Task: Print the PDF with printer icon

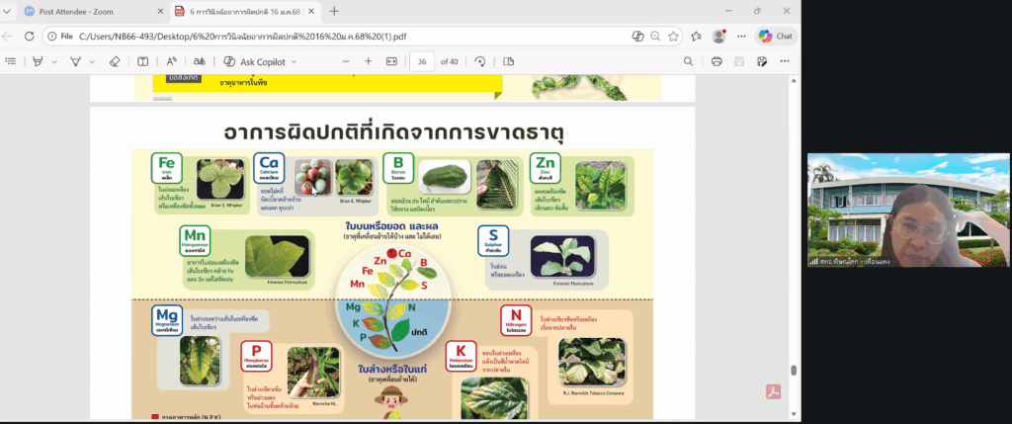Action: [x=715, y=61]
